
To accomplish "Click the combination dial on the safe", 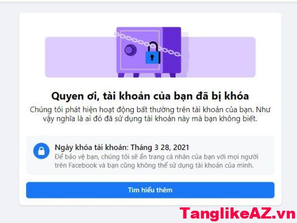I will tap(130, 50).
